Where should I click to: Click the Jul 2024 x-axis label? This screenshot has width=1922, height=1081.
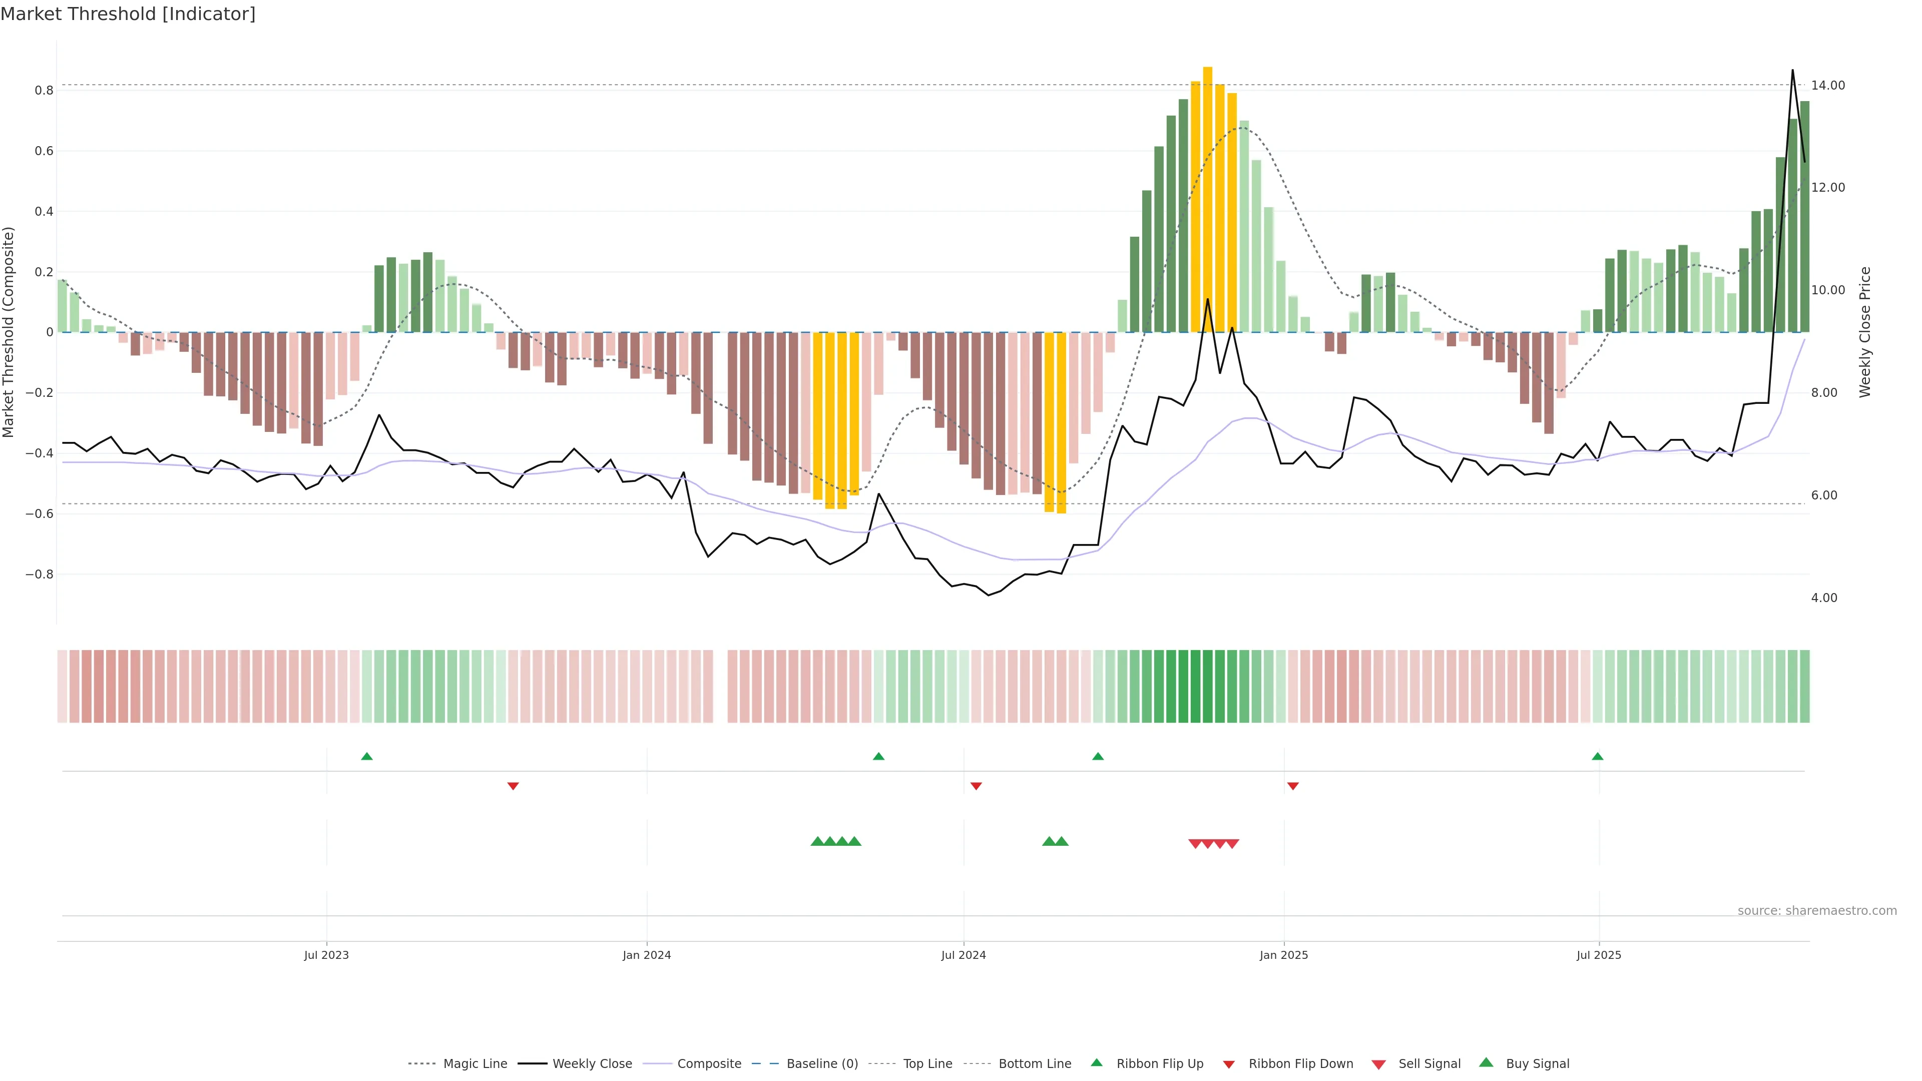click(x=963, y=955)
